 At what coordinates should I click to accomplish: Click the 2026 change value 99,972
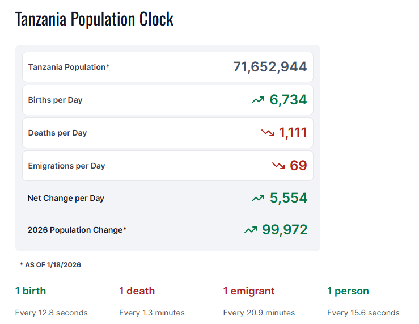tap(285, 230)
